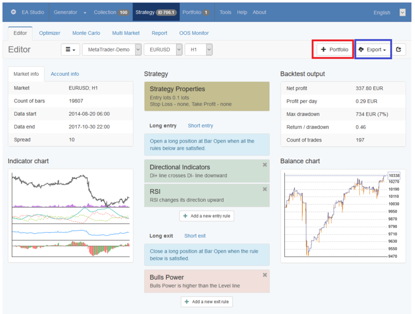The image size is (415, 314).
Task: Switch to the OOS Monitor tab
Action: [194, 33]
